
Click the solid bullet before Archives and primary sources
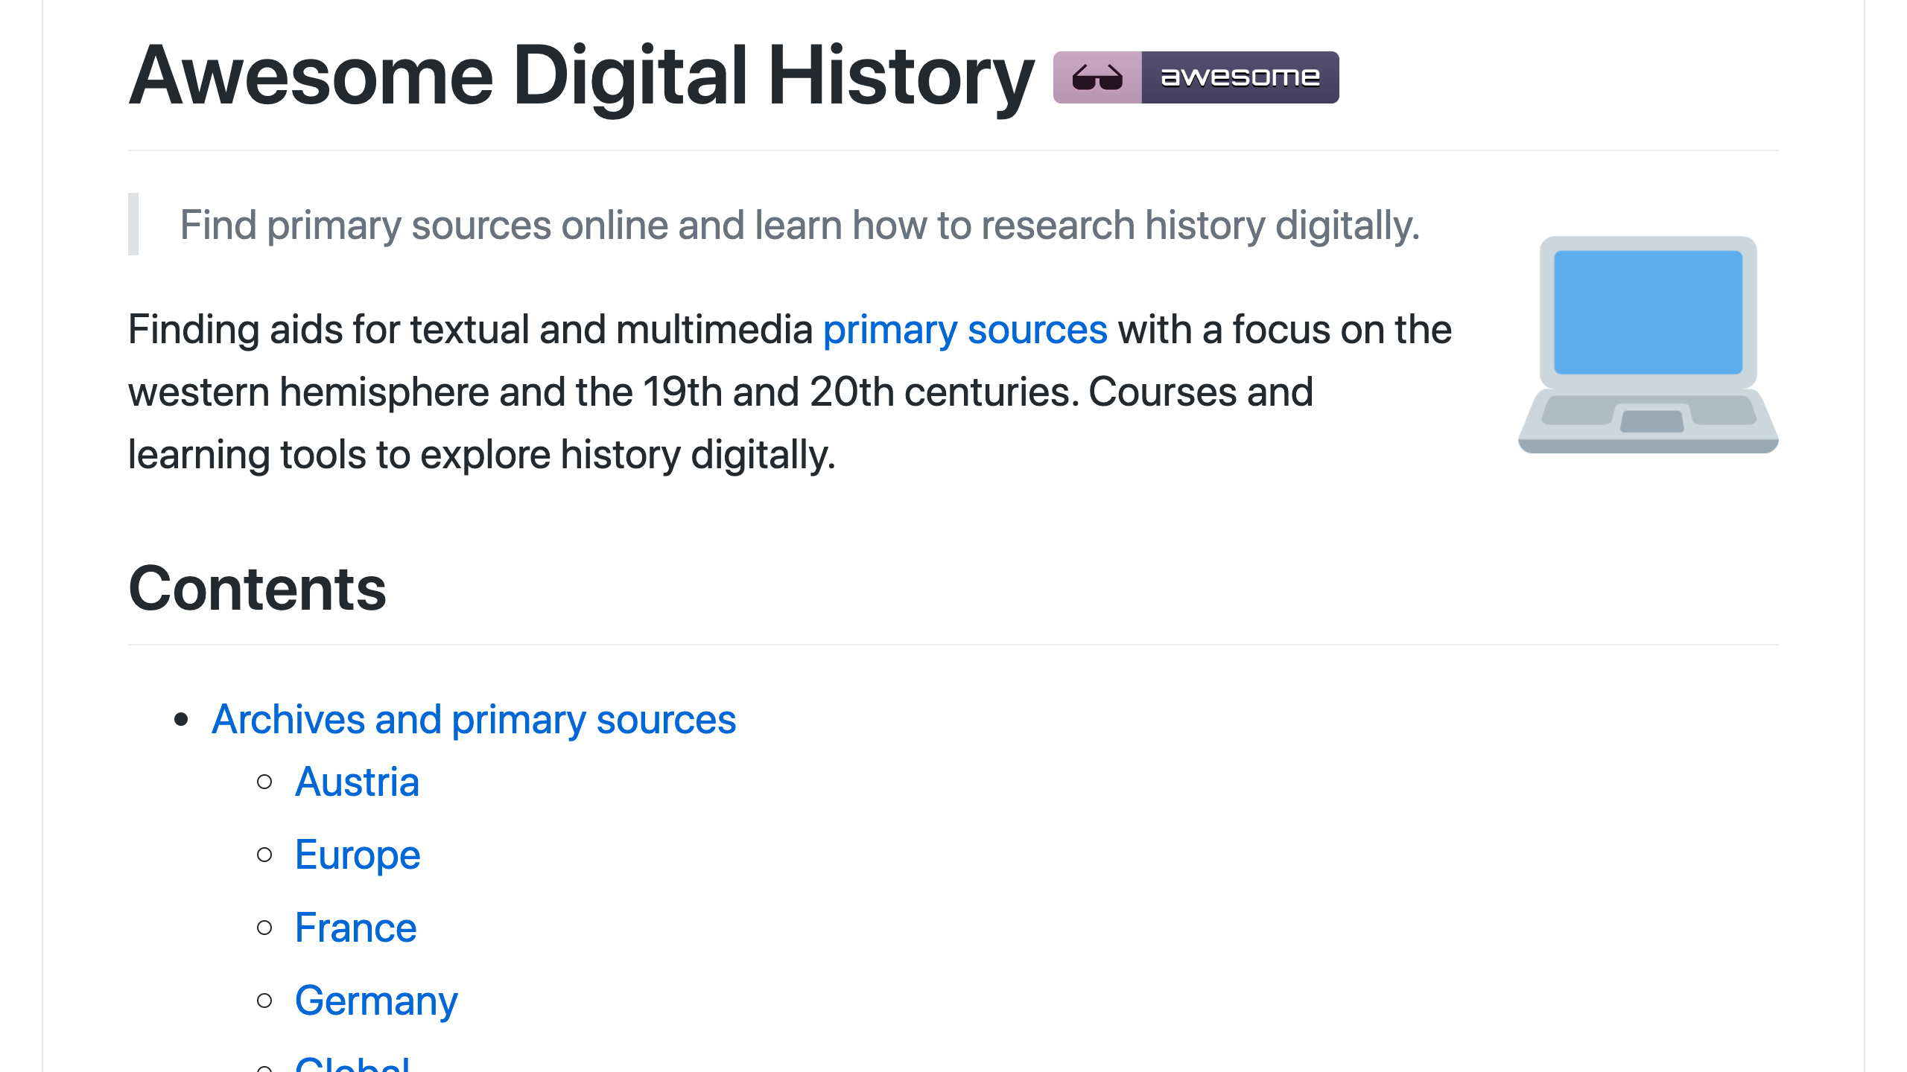click(x=181, y=719)
